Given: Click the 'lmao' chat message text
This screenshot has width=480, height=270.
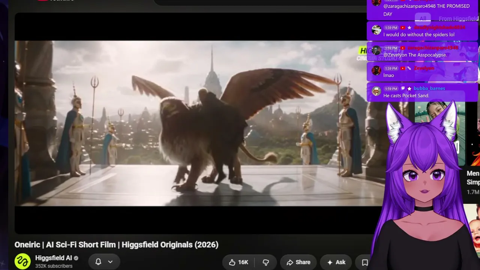Looking at the screenshot, I should [388, 75].
